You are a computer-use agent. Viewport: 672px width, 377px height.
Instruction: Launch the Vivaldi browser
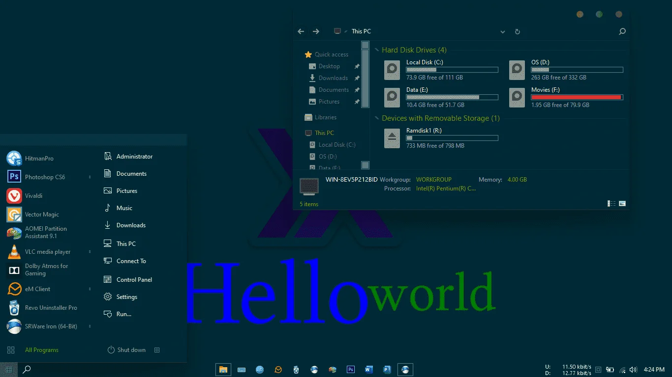(25, 196)
